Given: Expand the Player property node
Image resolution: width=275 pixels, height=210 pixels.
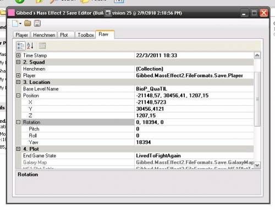Looking at the screenshot, I should point(18,75).
